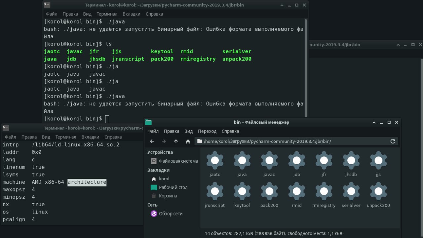Open Справка menu in top terminal
The height and width of the screenshot is (238, 423).
154,14
